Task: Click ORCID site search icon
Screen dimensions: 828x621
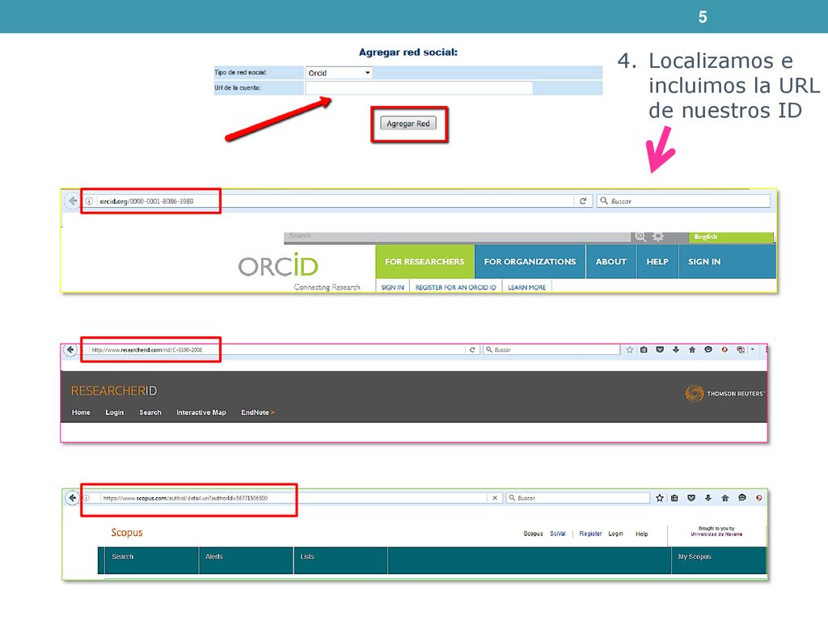Action: click(640, 237)
